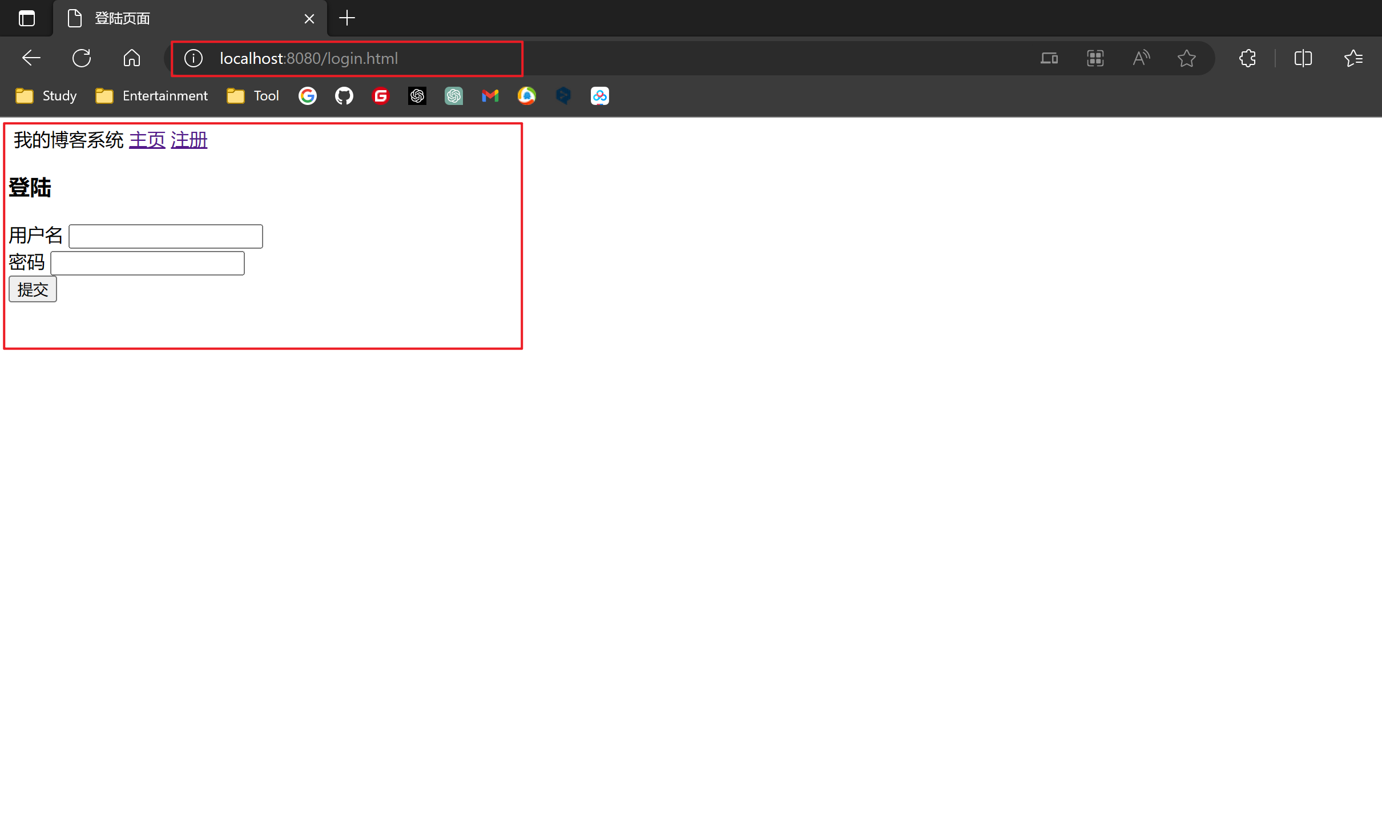Open Gmail bookmark shortcut

tap(490, 95)
